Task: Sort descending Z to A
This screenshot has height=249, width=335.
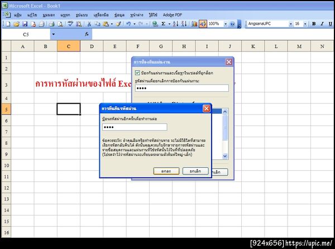Action: [x=184, y=24]
